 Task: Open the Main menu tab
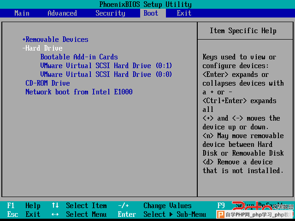[22, 13]
